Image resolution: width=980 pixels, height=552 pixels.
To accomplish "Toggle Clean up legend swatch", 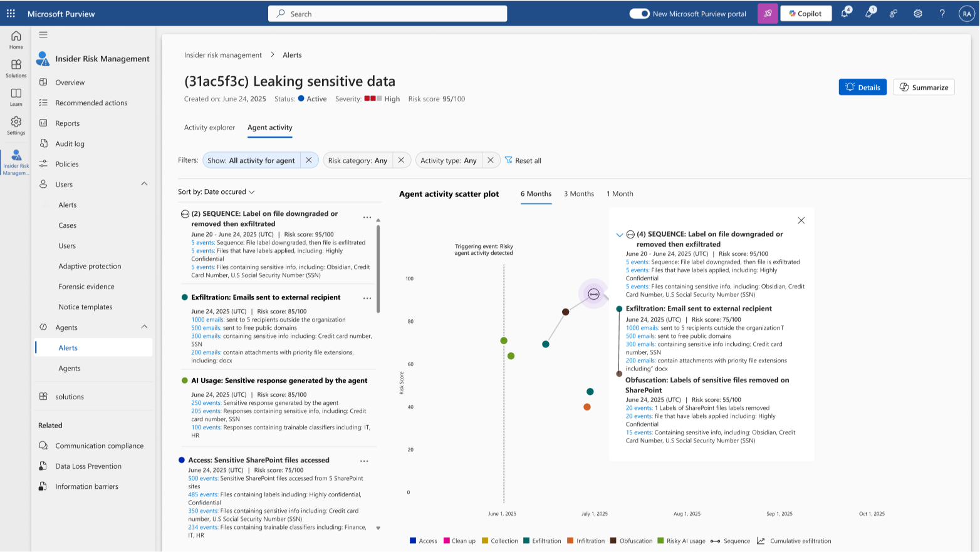I will click(447, 541).
